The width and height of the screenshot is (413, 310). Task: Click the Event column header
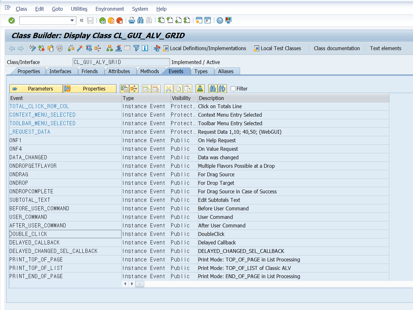[x=65, y=98]
